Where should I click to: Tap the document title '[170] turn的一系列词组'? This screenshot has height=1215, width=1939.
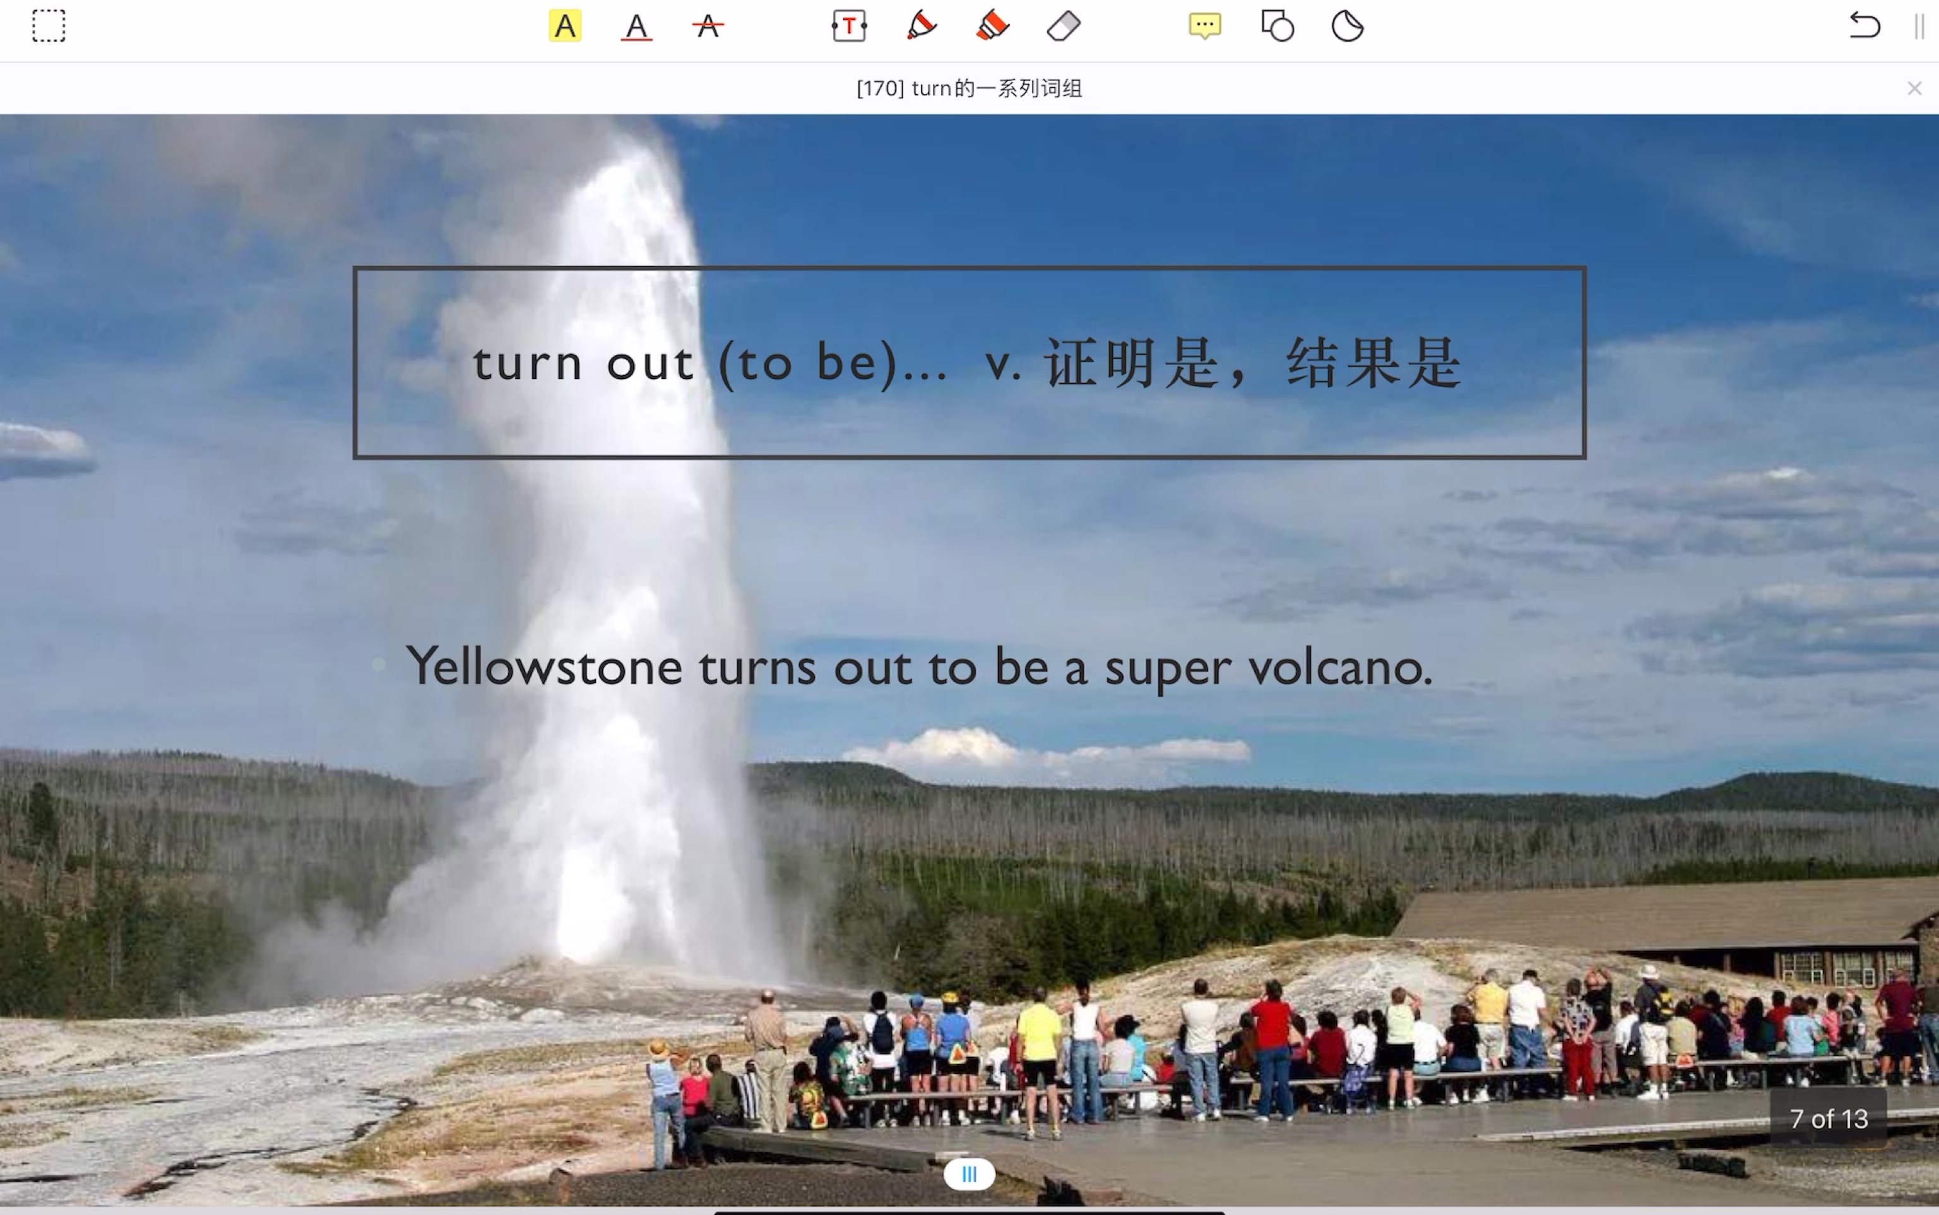pyautogui.click(x=969, y=88)
